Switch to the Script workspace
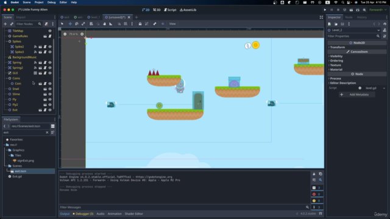Viewport: 390px width, 219px height. (x=170, y=10)
